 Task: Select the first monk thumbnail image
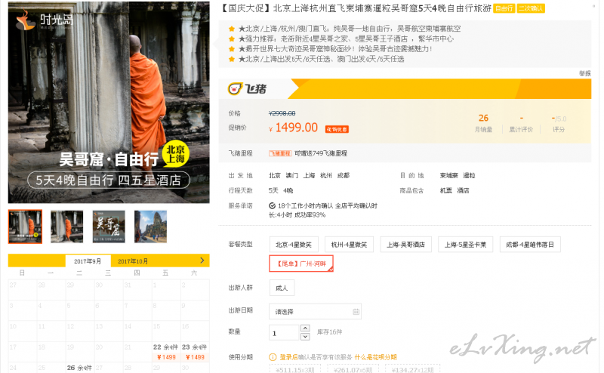point(25,227)
